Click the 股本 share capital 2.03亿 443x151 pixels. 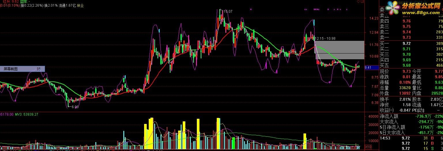(x=437, y=99)
